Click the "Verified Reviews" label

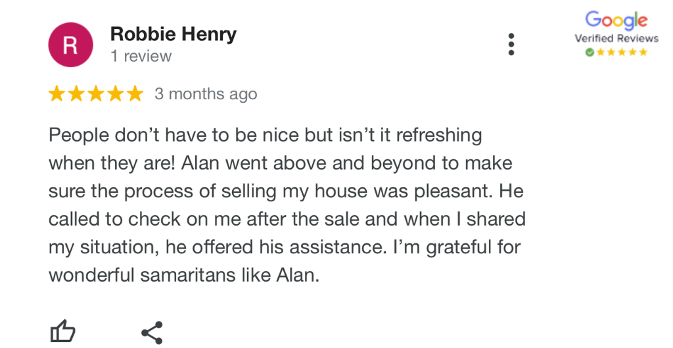616,38
